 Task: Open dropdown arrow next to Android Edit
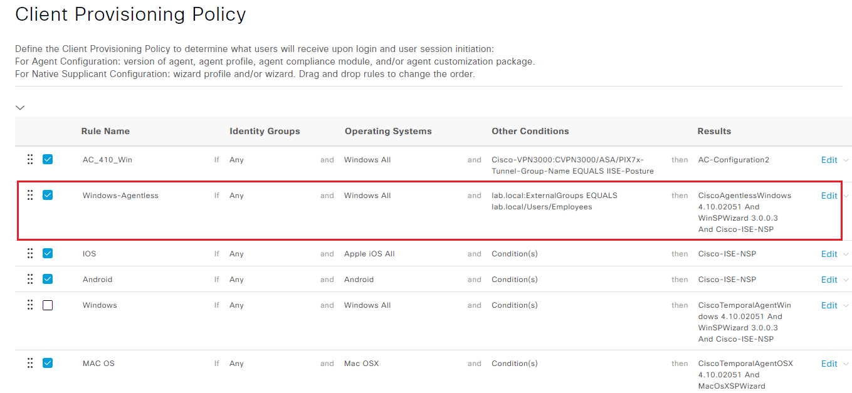pyautogui.click(x=846, y=280)
